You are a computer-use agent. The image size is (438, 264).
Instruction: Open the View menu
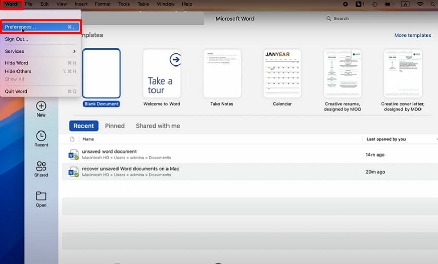pyautogui.click(x=62, y=4)
